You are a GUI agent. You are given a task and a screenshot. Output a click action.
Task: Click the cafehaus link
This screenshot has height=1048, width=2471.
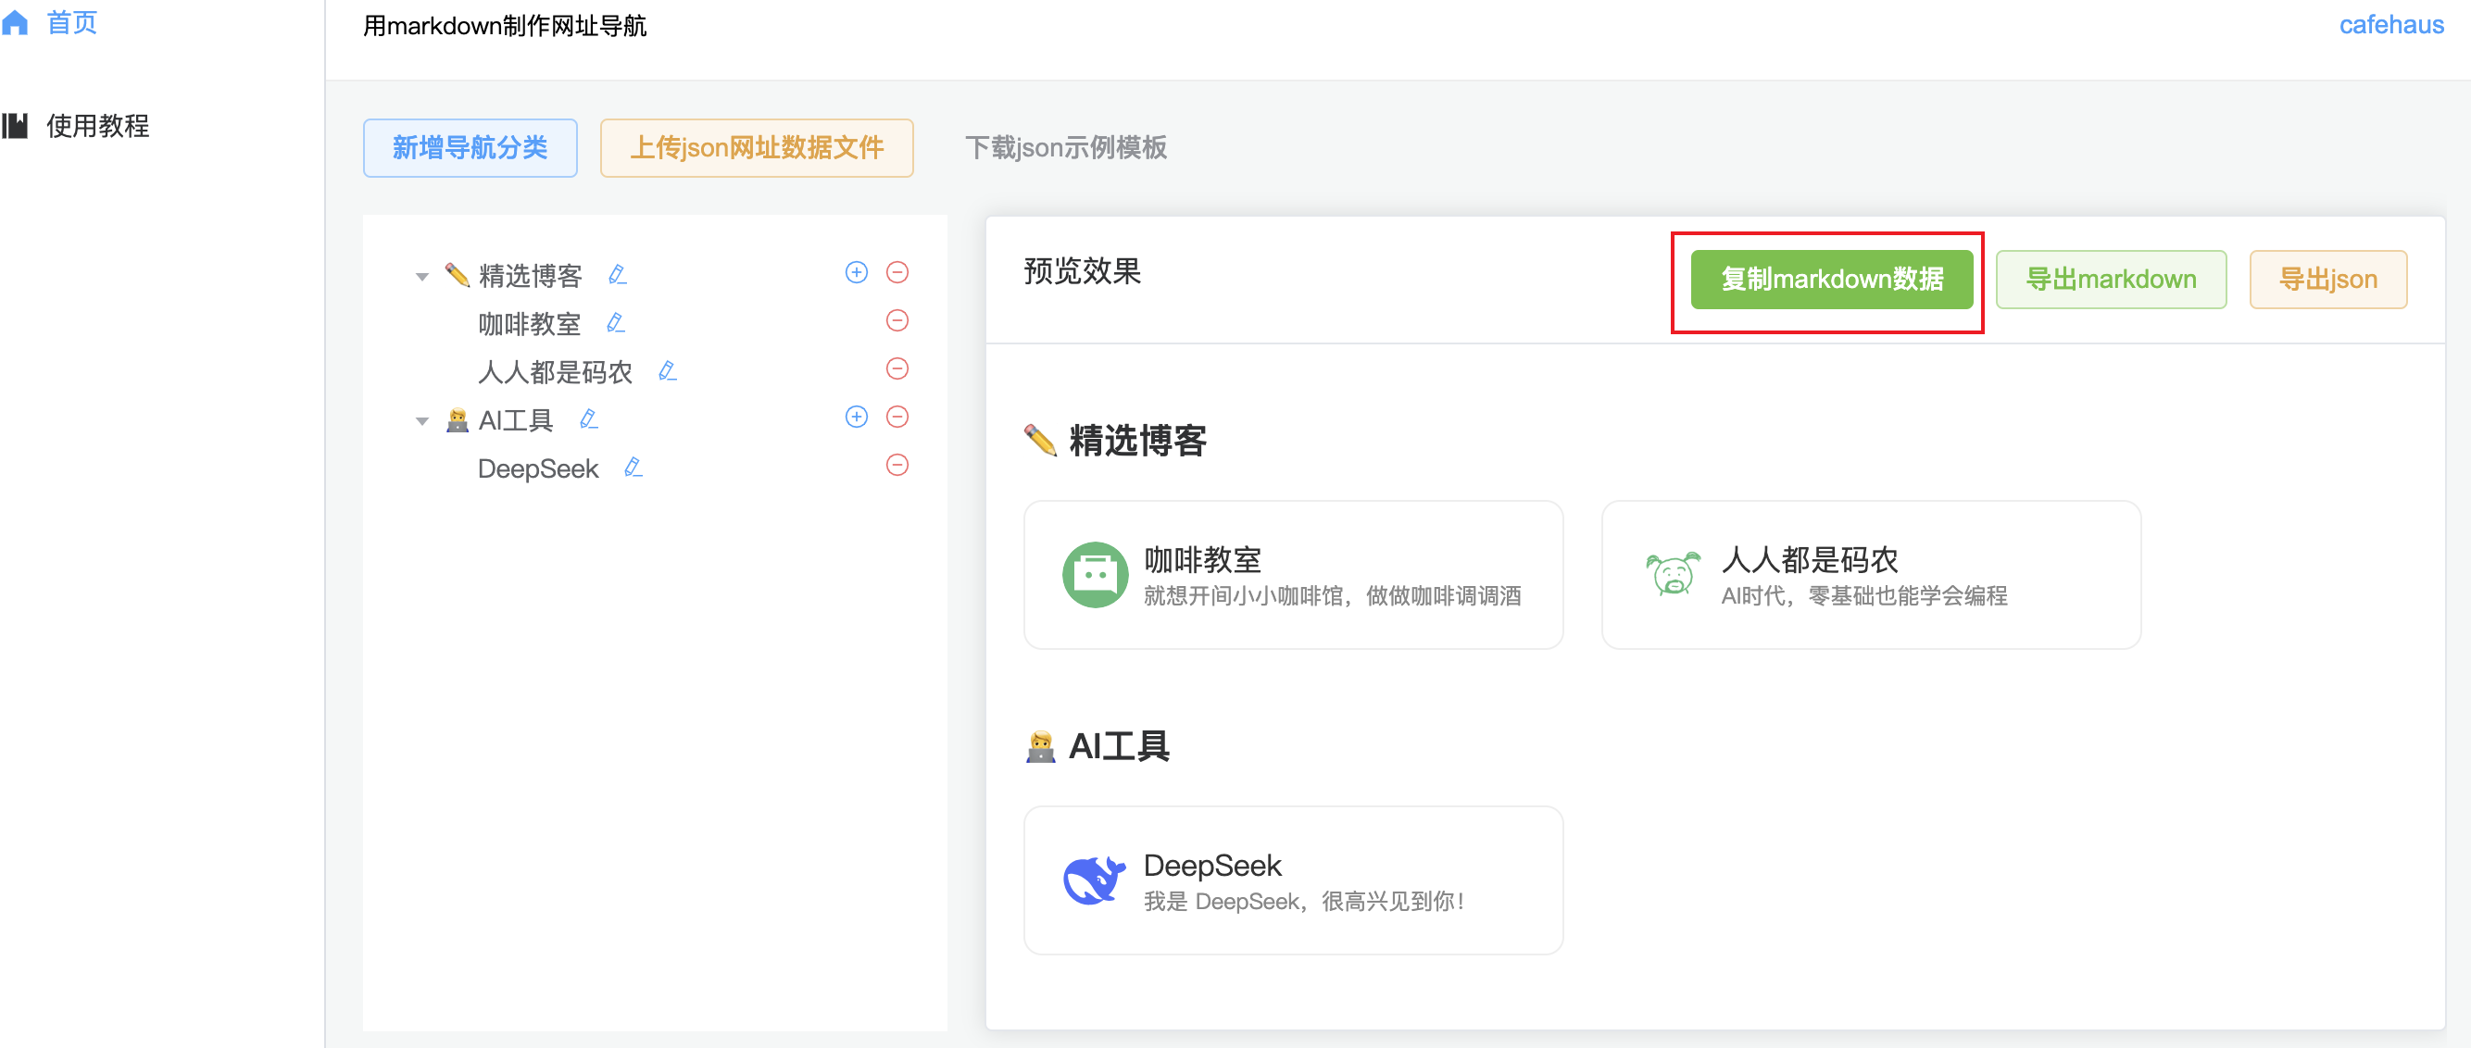2390,25
